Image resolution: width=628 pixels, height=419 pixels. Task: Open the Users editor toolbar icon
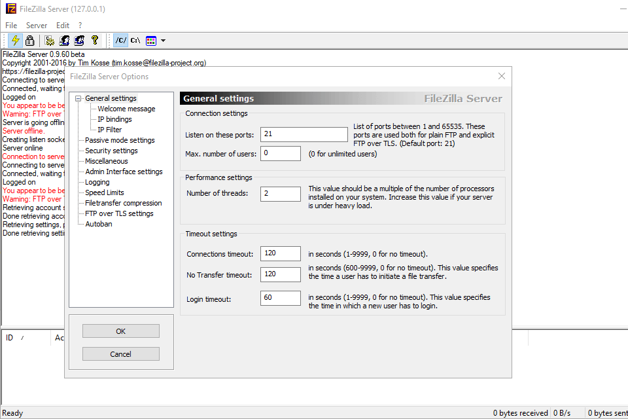click(x=65, y=41)
